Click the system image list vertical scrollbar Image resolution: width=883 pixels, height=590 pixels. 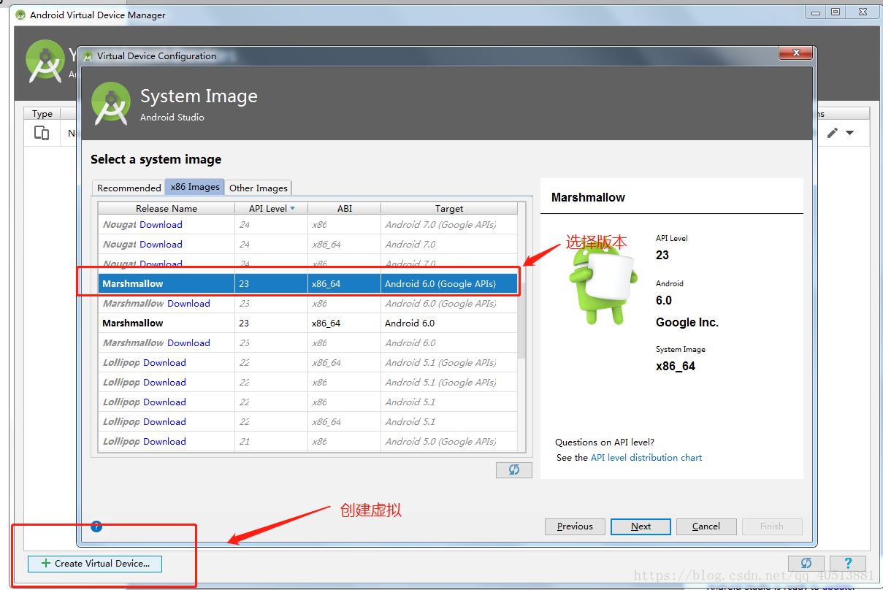[521, 321]
